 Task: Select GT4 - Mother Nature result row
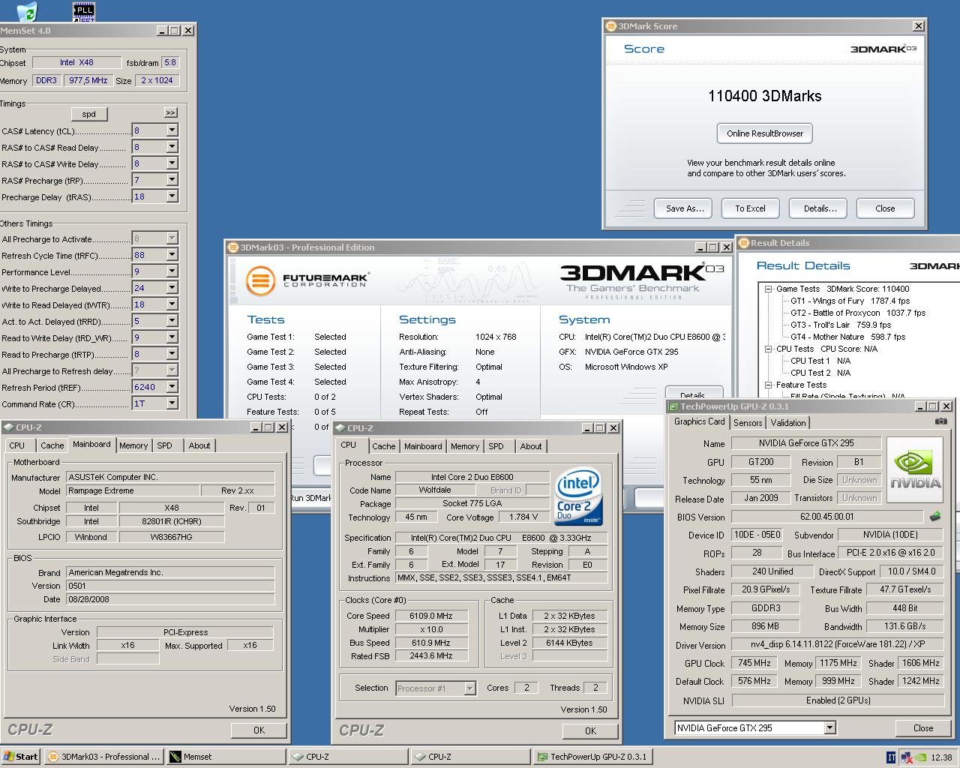pos(847,337)
